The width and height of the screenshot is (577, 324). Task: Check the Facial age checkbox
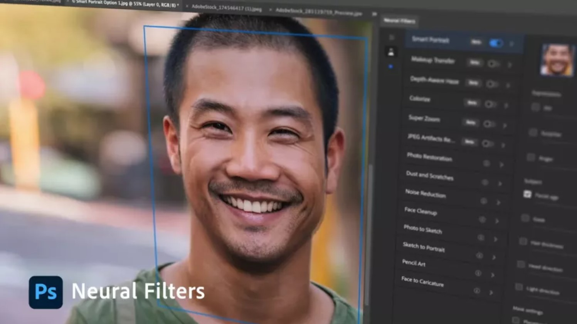527,194
